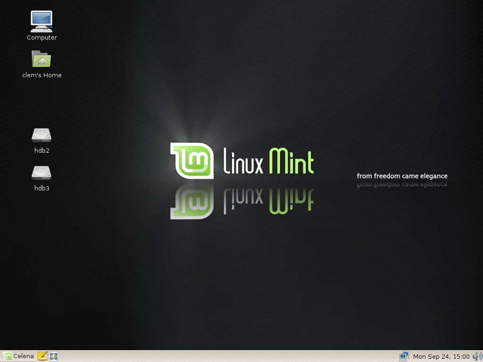The width and height of the screenshot is (483, 362).
Task: Click the "from freedom came elegance" wallpaper text
Action: point(402,176)
